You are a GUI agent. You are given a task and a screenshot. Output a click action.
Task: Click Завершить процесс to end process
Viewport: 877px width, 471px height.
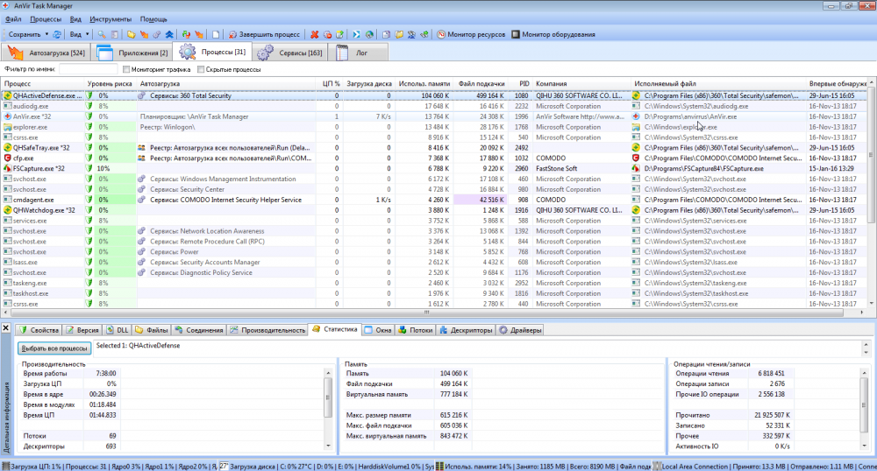tap(264, 35)
